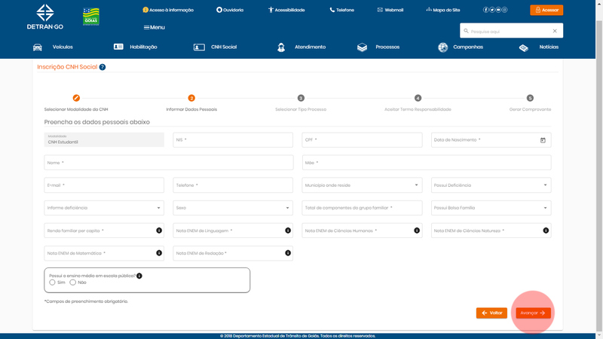Viewport: 603px width, 339px height.
Task: Open the Sexo dropdown
Action: tap(233, 208)
